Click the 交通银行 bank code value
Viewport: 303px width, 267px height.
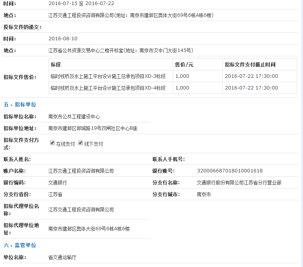(57, 183)
